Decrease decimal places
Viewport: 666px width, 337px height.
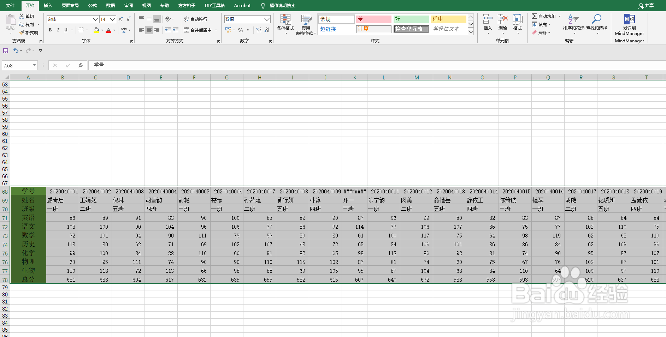point(267,30)
